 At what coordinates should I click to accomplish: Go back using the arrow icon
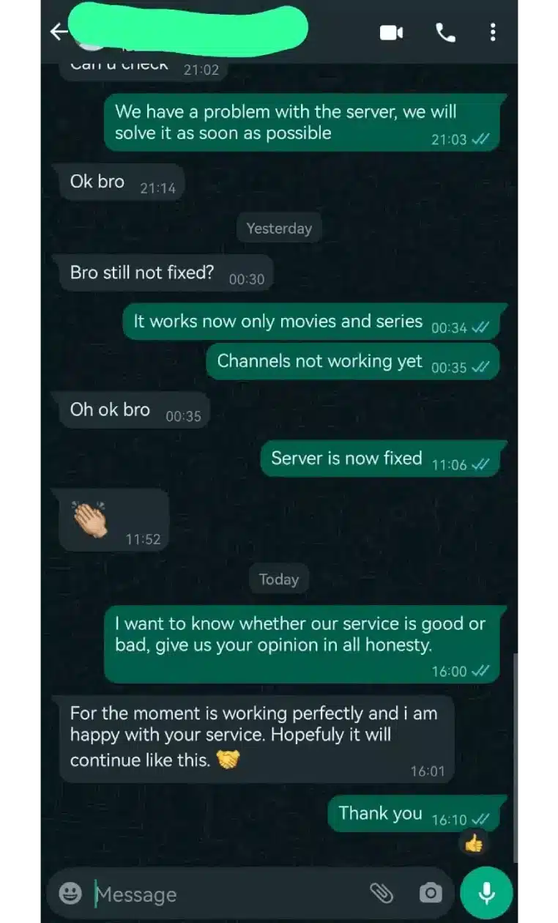59,31
